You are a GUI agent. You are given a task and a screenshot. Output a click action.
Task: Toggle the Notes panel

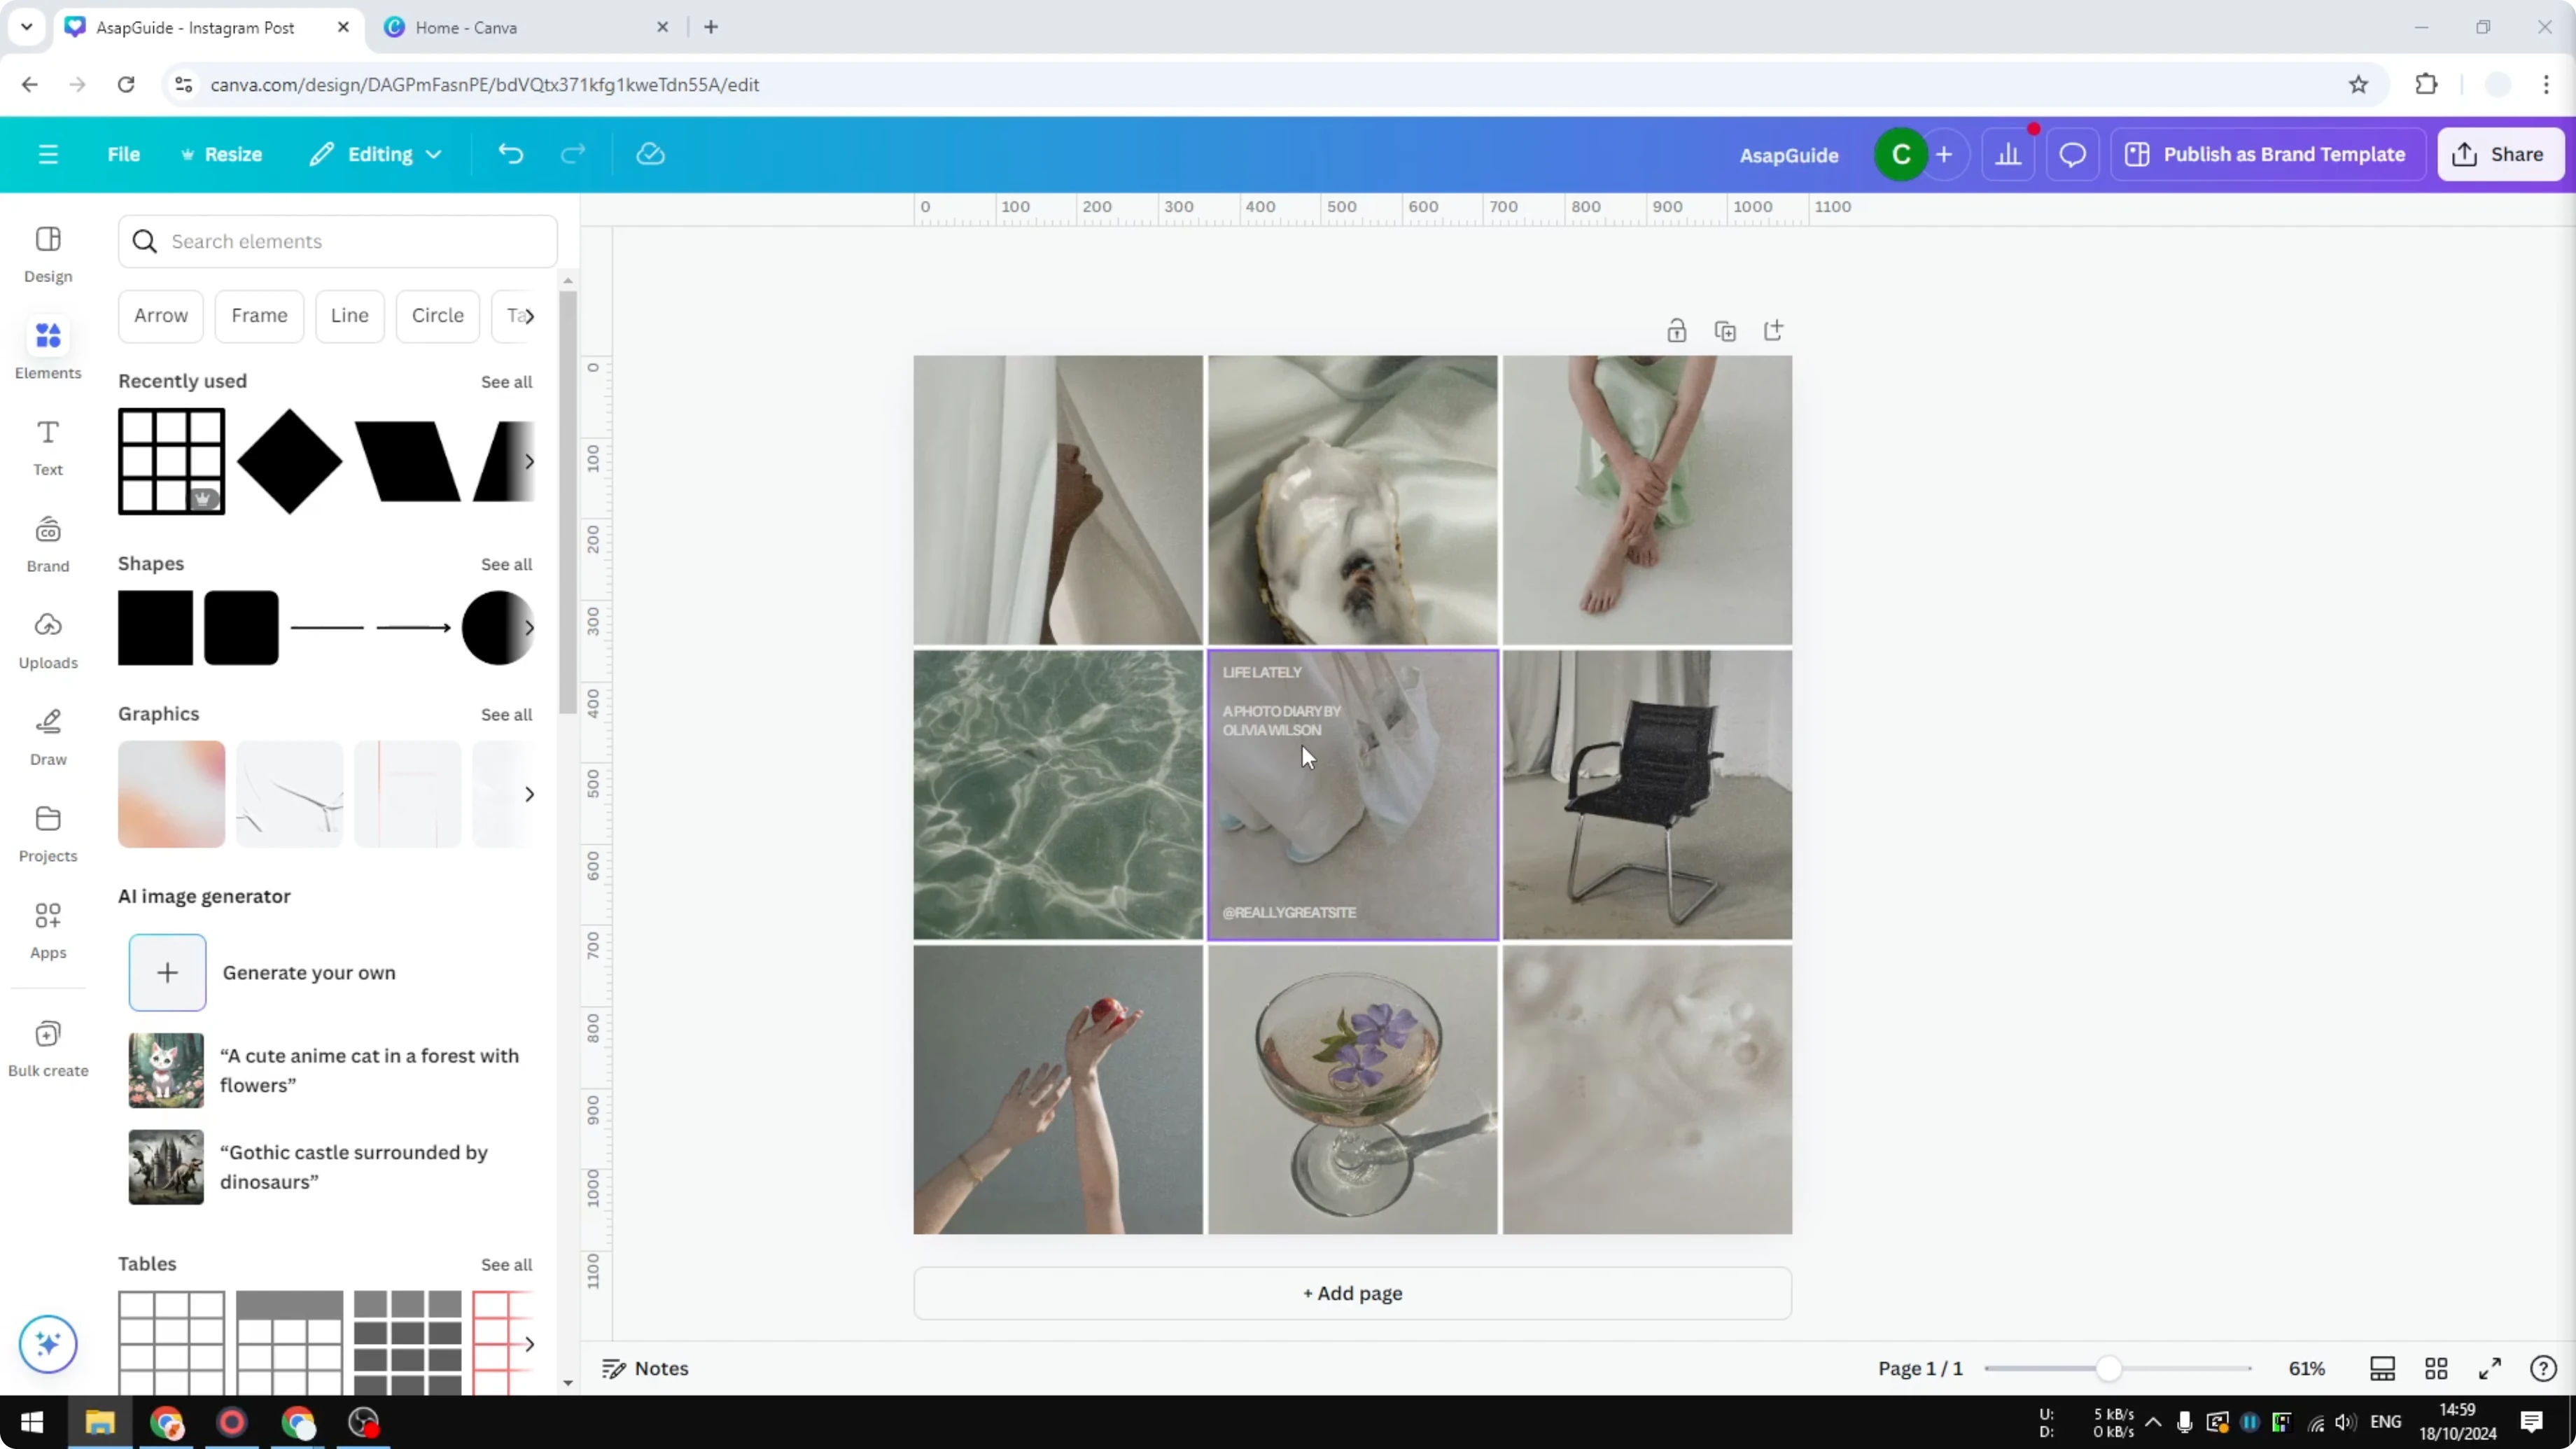pos(644,1369)
